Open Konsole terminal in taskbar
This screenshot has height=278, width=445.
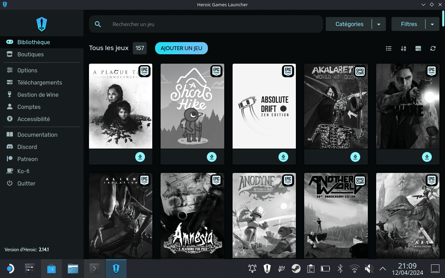point(95,269)
